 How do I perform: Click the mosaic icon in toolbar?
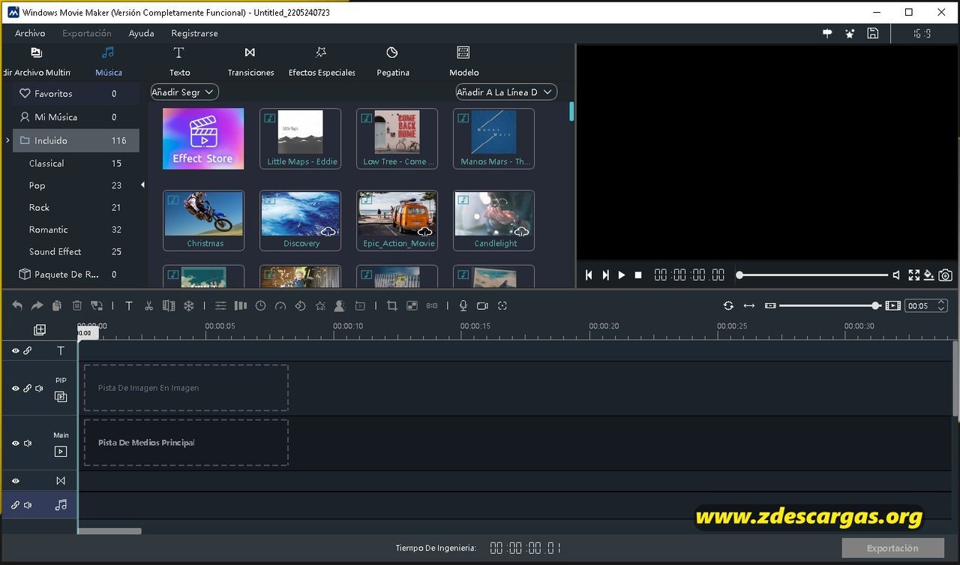(412, 305)
